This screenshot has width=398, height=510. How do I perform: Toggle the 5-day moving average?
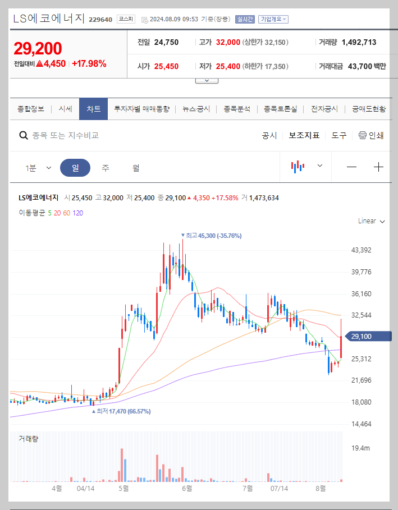pos(50,213)
